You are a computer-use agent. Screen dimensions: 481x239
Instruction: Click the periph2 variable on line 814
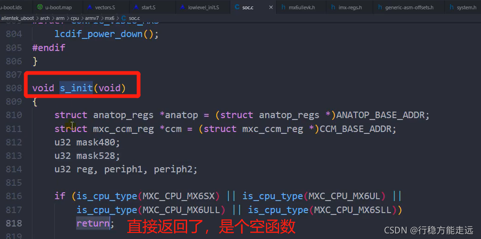173,169
